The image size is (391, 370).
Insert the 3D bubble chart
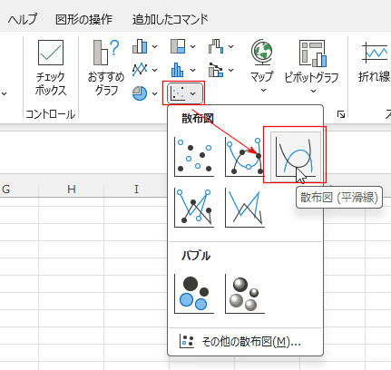[x=244, y=294]
